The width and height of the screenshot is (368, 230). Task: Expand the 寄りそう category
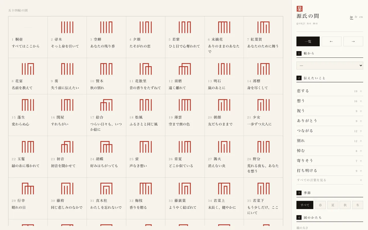coord(330,161)
